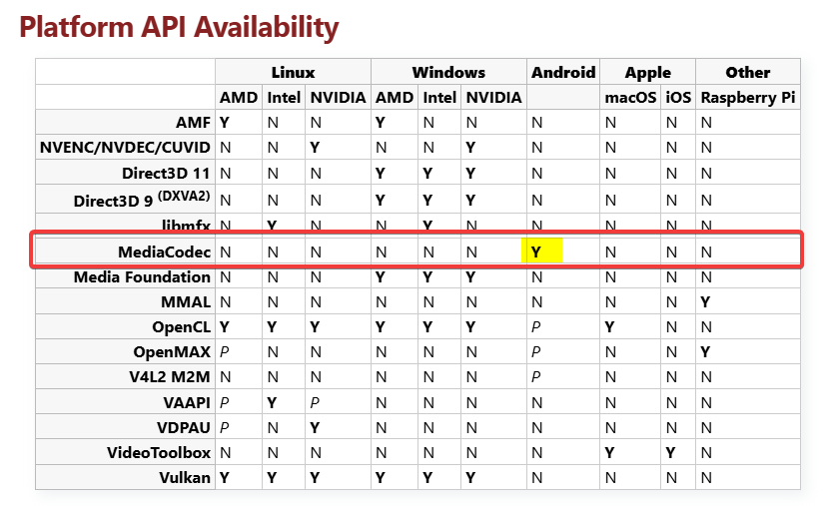Click the OpenCL row label
Image resolution: width=826 pixels, height=506 pixels.
tap(181, 327)
